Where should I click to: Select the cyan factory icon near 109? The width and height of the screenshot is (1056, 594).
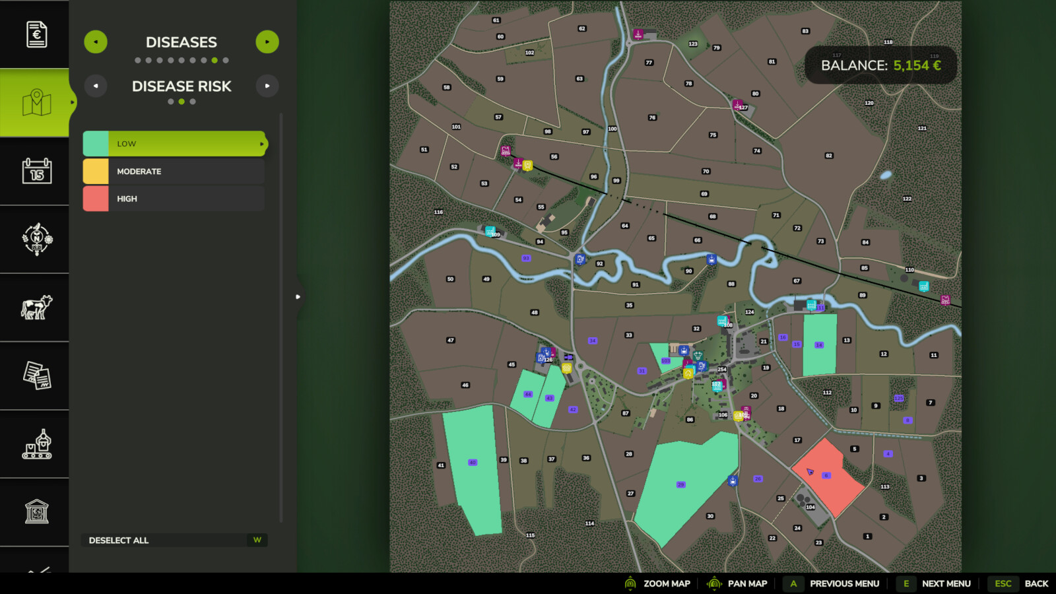[490, 232]
